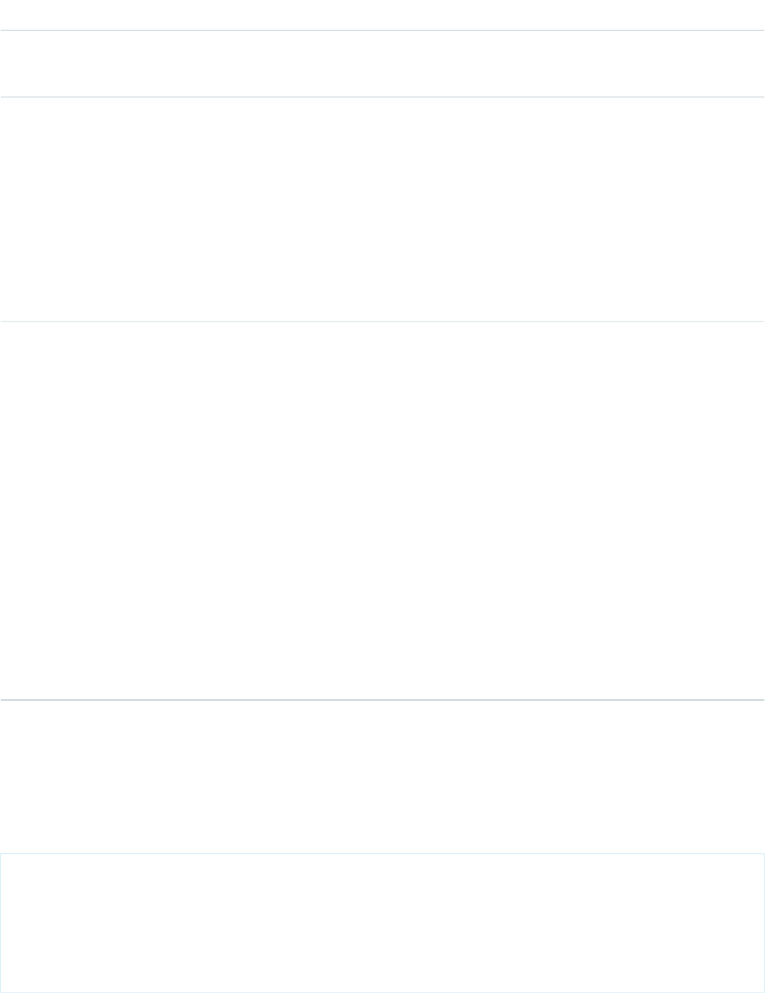
Task: Click the large empty section above the fourth divider
Action: click(x=382, y=511)
